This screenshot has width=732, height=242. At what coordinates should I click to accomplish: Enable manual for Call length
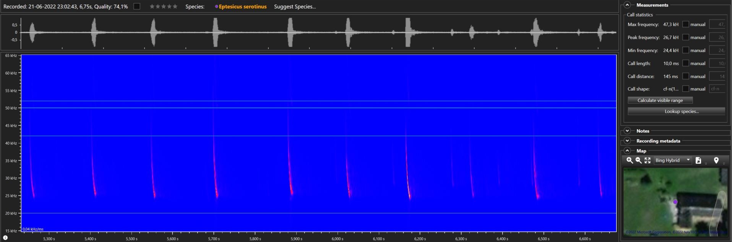[x=686, y=63]
